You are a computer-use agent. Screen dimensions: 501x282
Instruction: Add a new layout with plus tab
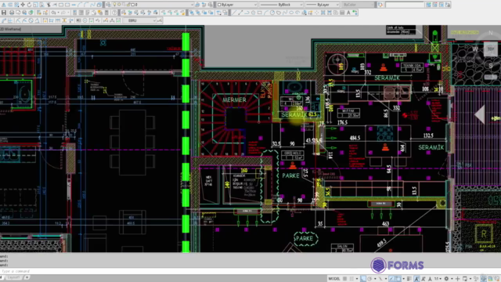click(27, 277)
